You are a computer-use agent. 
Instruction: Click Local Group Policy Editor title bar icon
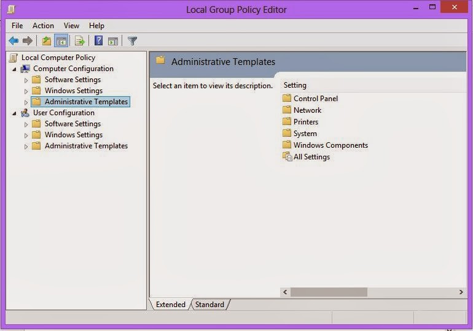(11, 9)
